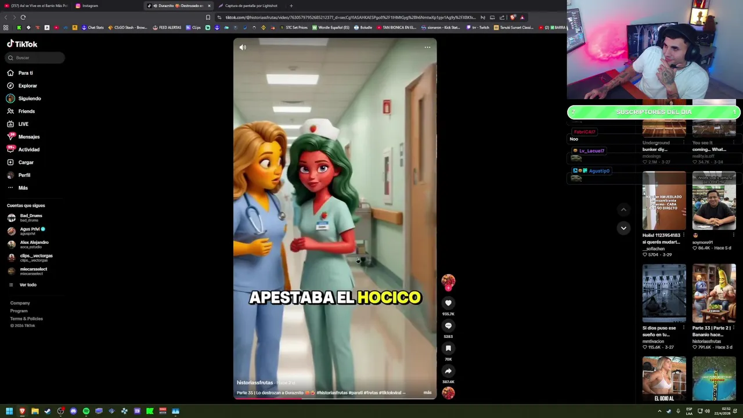The image size is (743, 418).
Task: Open the Si dios puso ese sueño thumbnail
Action: coord(664,293)
